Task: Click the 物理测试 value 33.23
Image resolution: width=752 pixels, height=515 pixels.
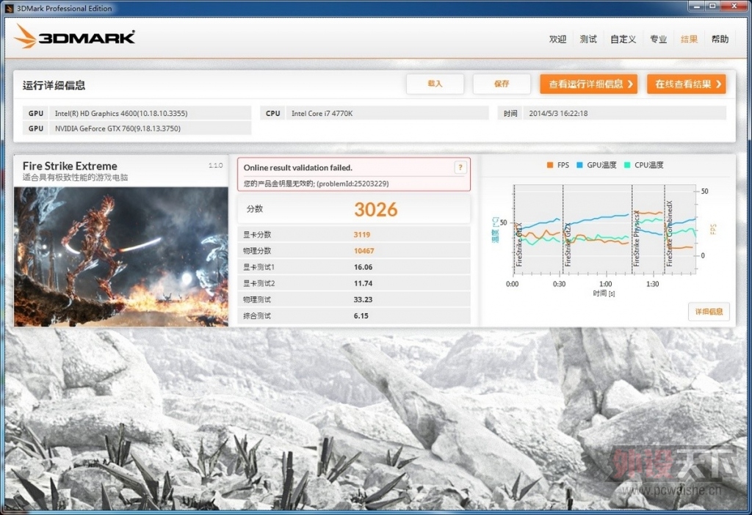Action: (363, 300)
